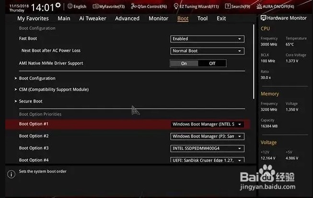Launch EZ Tuning Wizard(F11)
313x198 pixels.
point(196,6)
